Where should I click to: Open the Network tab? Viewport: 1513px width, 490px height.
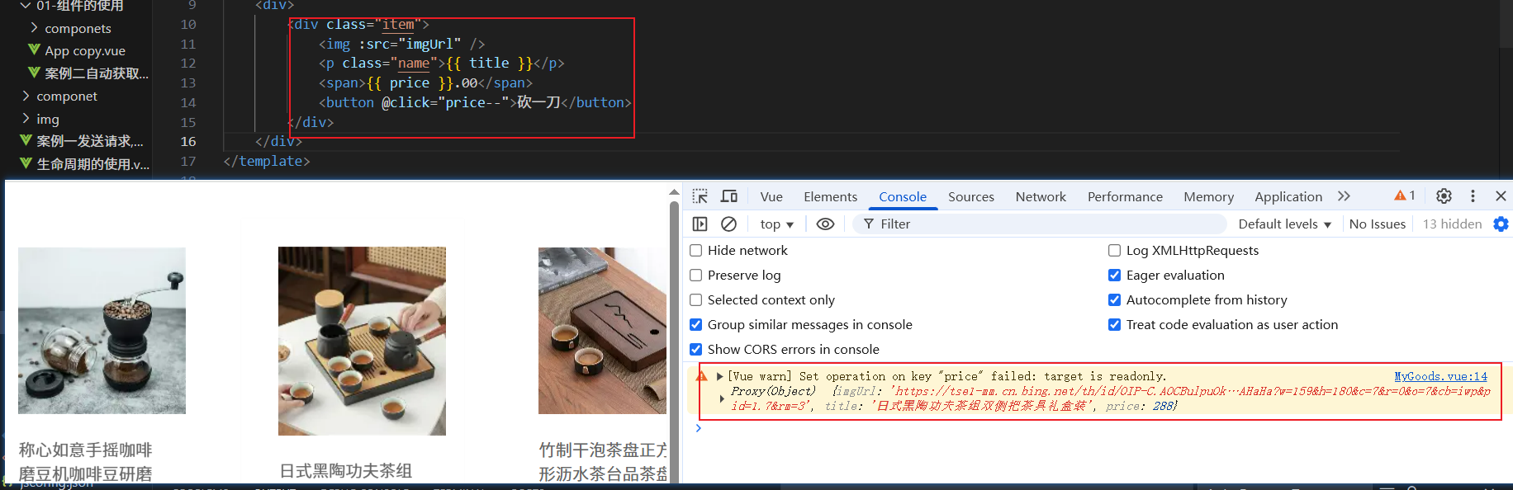(1041, 196)
